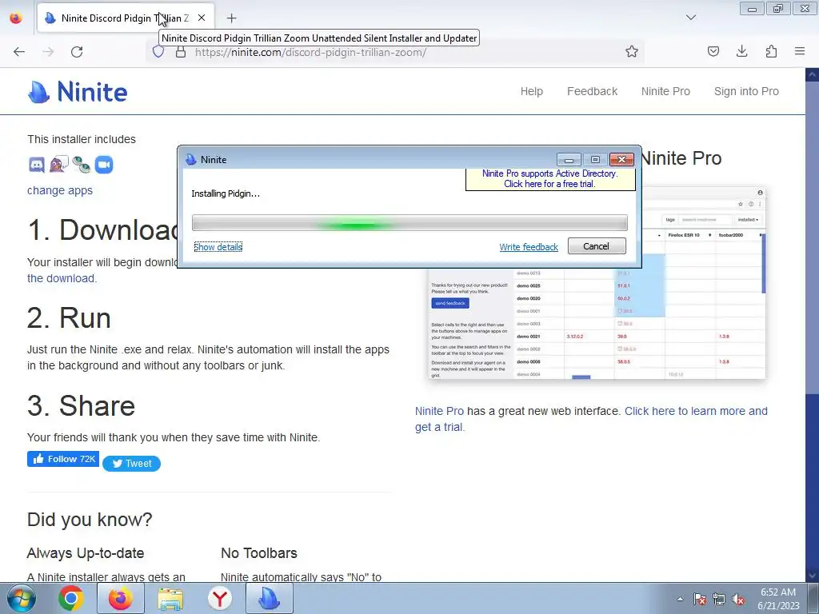Open Feedback in Ninite navigation
819x614 pixels.
(593, 91)
